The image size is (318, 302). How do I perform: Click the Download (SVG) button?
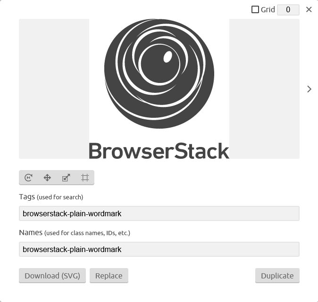tap(52, 276)
